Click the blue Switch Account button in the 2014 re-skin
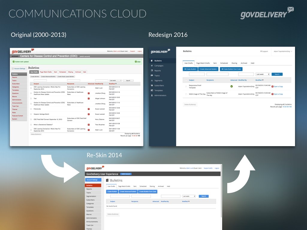Image resolution: width=307 pixels, height=230 pixels. pos(126,174)
